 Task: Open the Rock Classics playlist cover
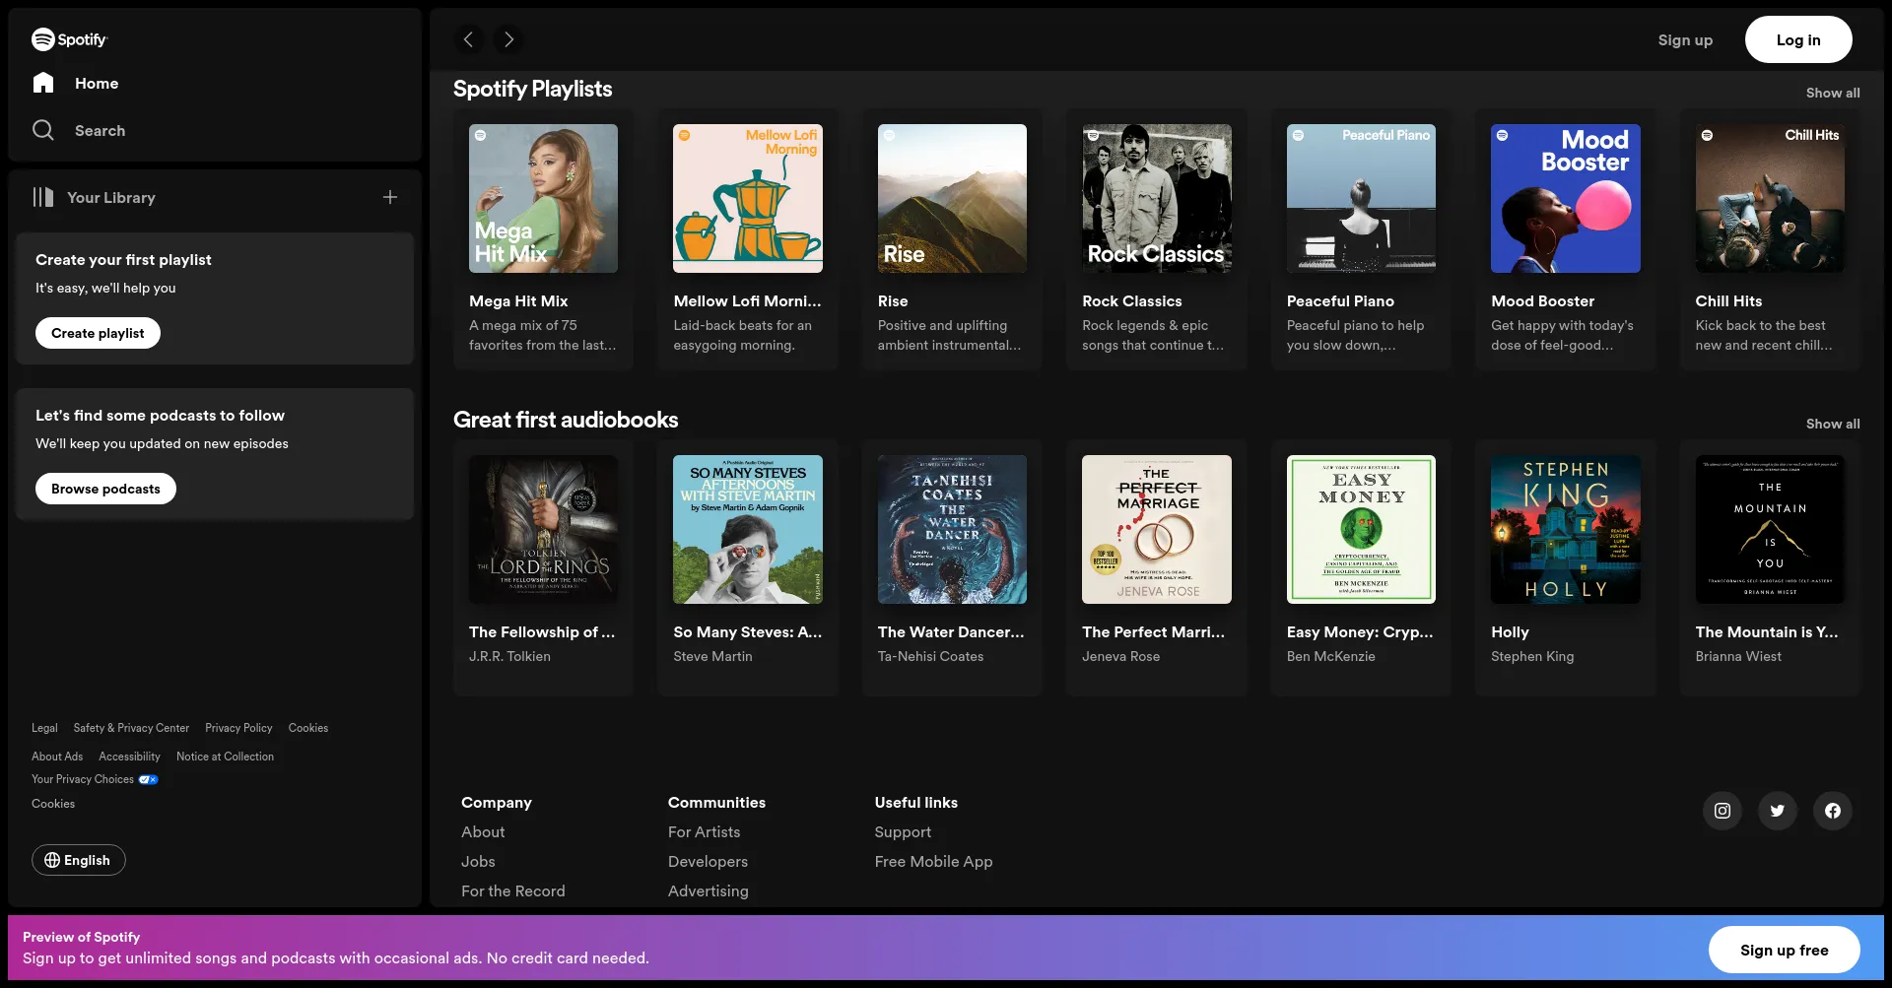[x=1157, y=198]
